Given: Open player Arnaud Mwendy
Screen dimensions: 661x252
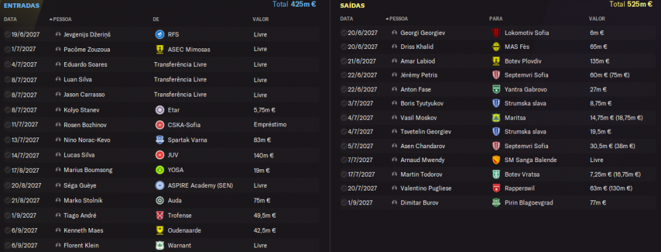Looking at the screenshot, I should 422,160.
